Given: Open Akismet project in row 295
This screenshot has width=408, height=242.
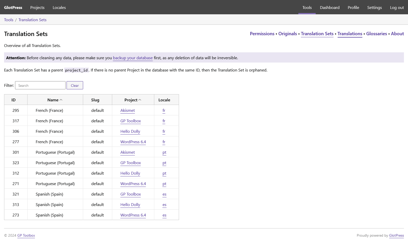Looking at the screenshot, I should coord(127,110).
